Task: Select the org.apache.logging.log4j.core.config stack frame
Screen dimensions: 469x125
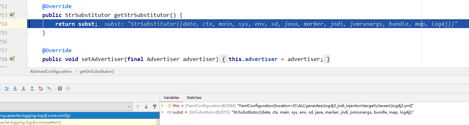Action: coord(80,115)
